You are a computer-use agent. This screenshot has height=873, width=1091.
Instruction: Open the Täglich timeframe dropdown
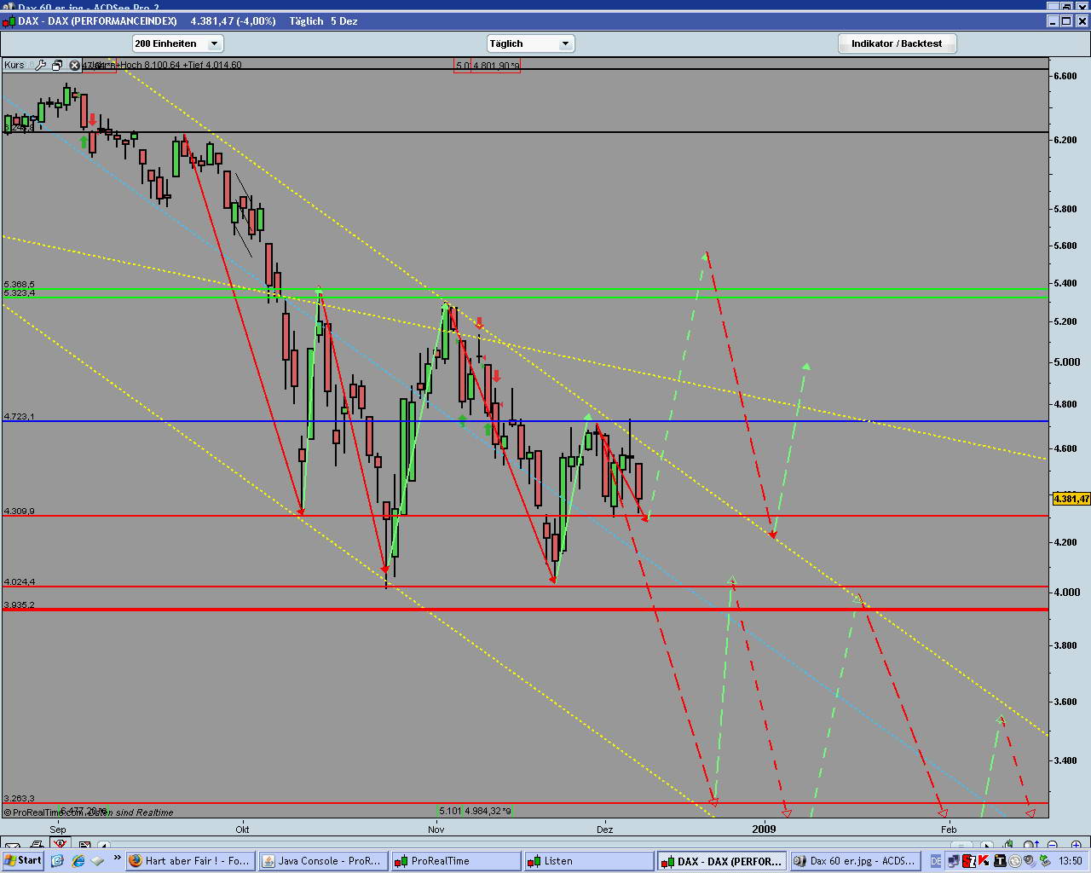[530, 43]
